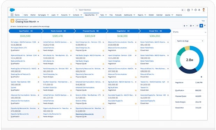
Task: Click warning icon on $60,000.00 Proposal/Quote card
Action: coord(103,64)
